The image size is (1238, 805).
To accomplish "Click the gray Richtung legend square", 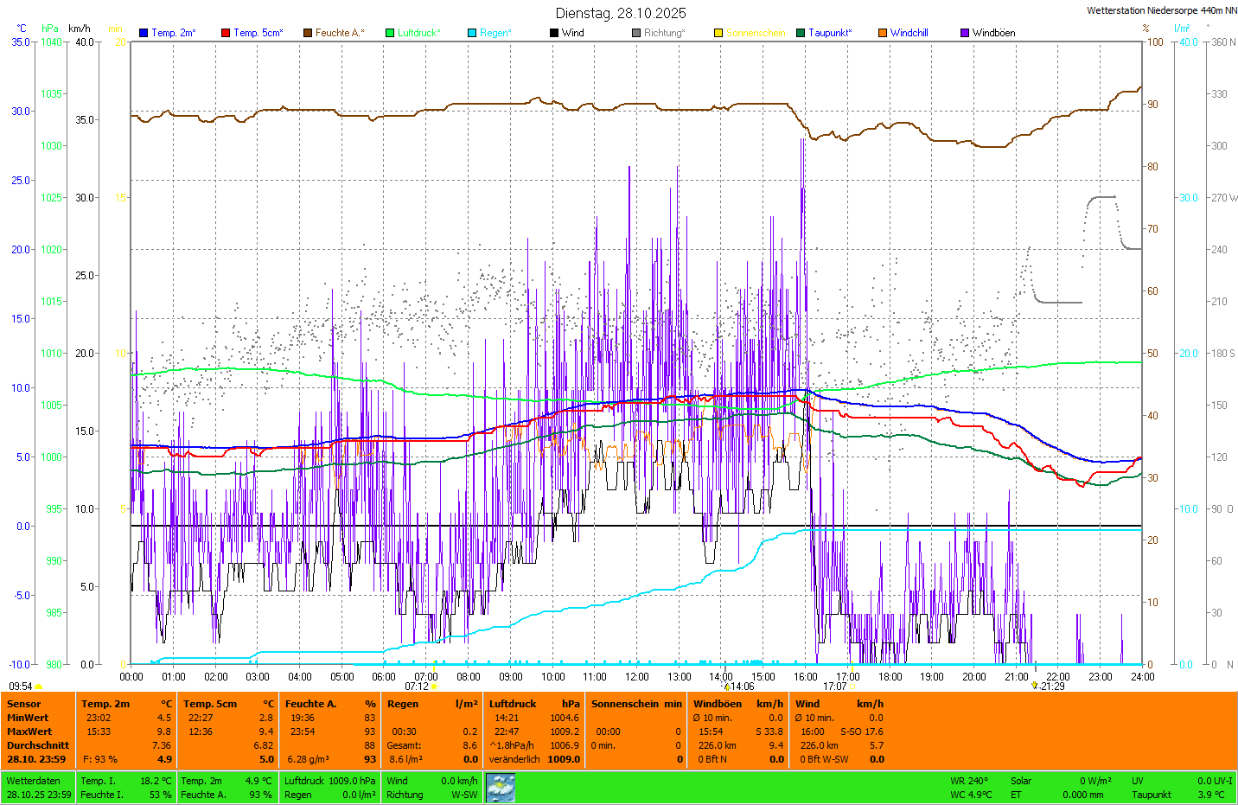I will tap(636, 33).
